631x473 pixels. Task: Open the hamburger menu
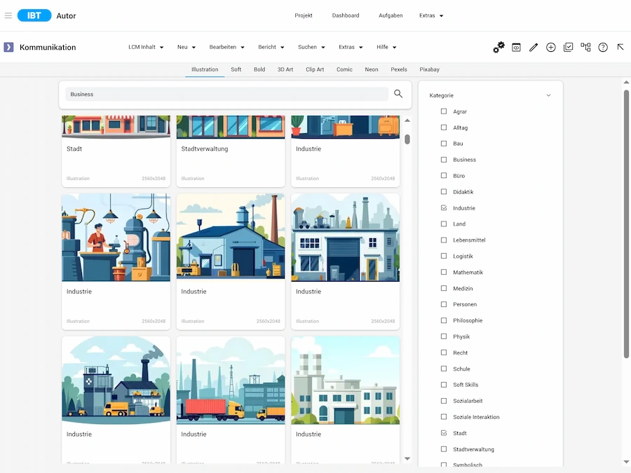pyautogui.click(x=8, y=15)
